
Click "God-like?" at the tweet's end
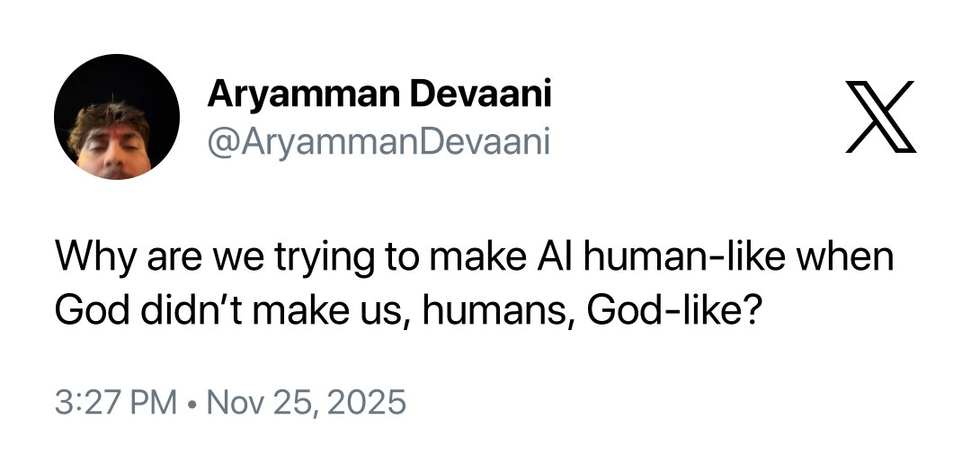(x=672, y=310)
